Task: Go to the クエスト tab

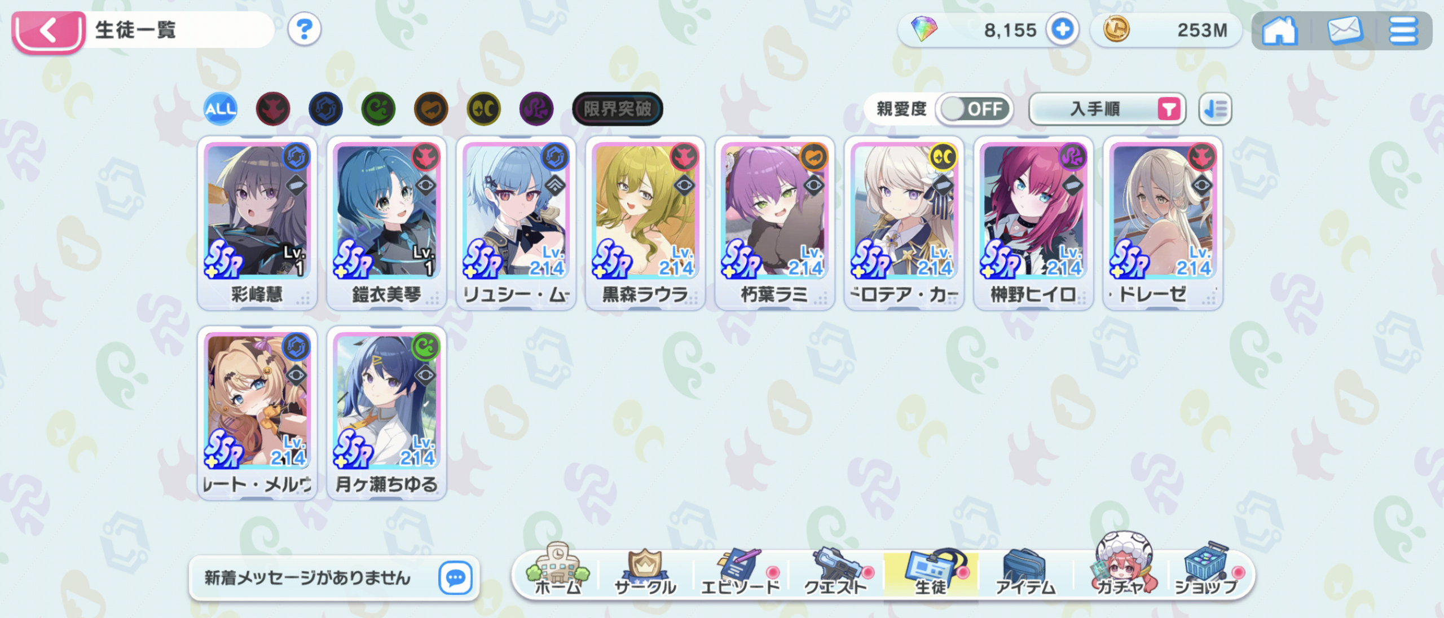Action: [836, 572]
